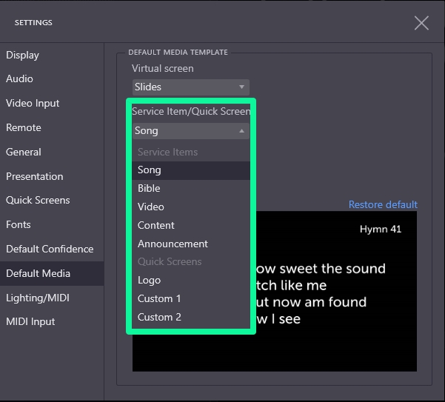Go to Audio settings
The width and height of the screenshot is (445, 402).
click(x=20, y=79)
